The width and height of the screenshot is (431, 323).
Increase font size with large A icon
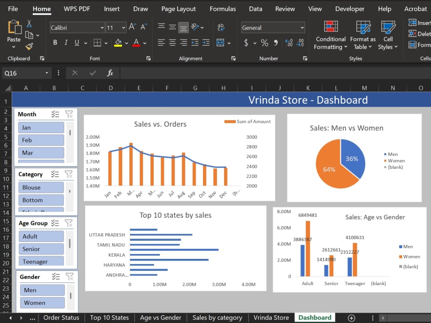tap(132, 27)
